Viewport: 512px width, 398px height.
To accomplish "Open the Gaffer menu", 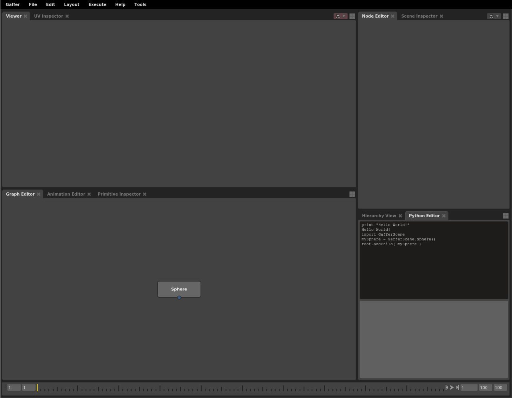I will (13, 5).
